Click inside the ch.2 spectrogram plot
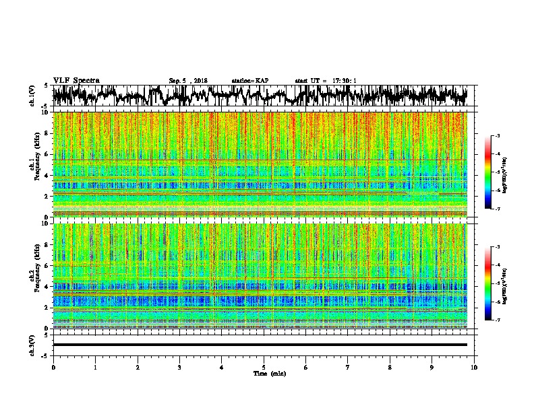This screenshot has height=412, width=534. click(260, 276)
